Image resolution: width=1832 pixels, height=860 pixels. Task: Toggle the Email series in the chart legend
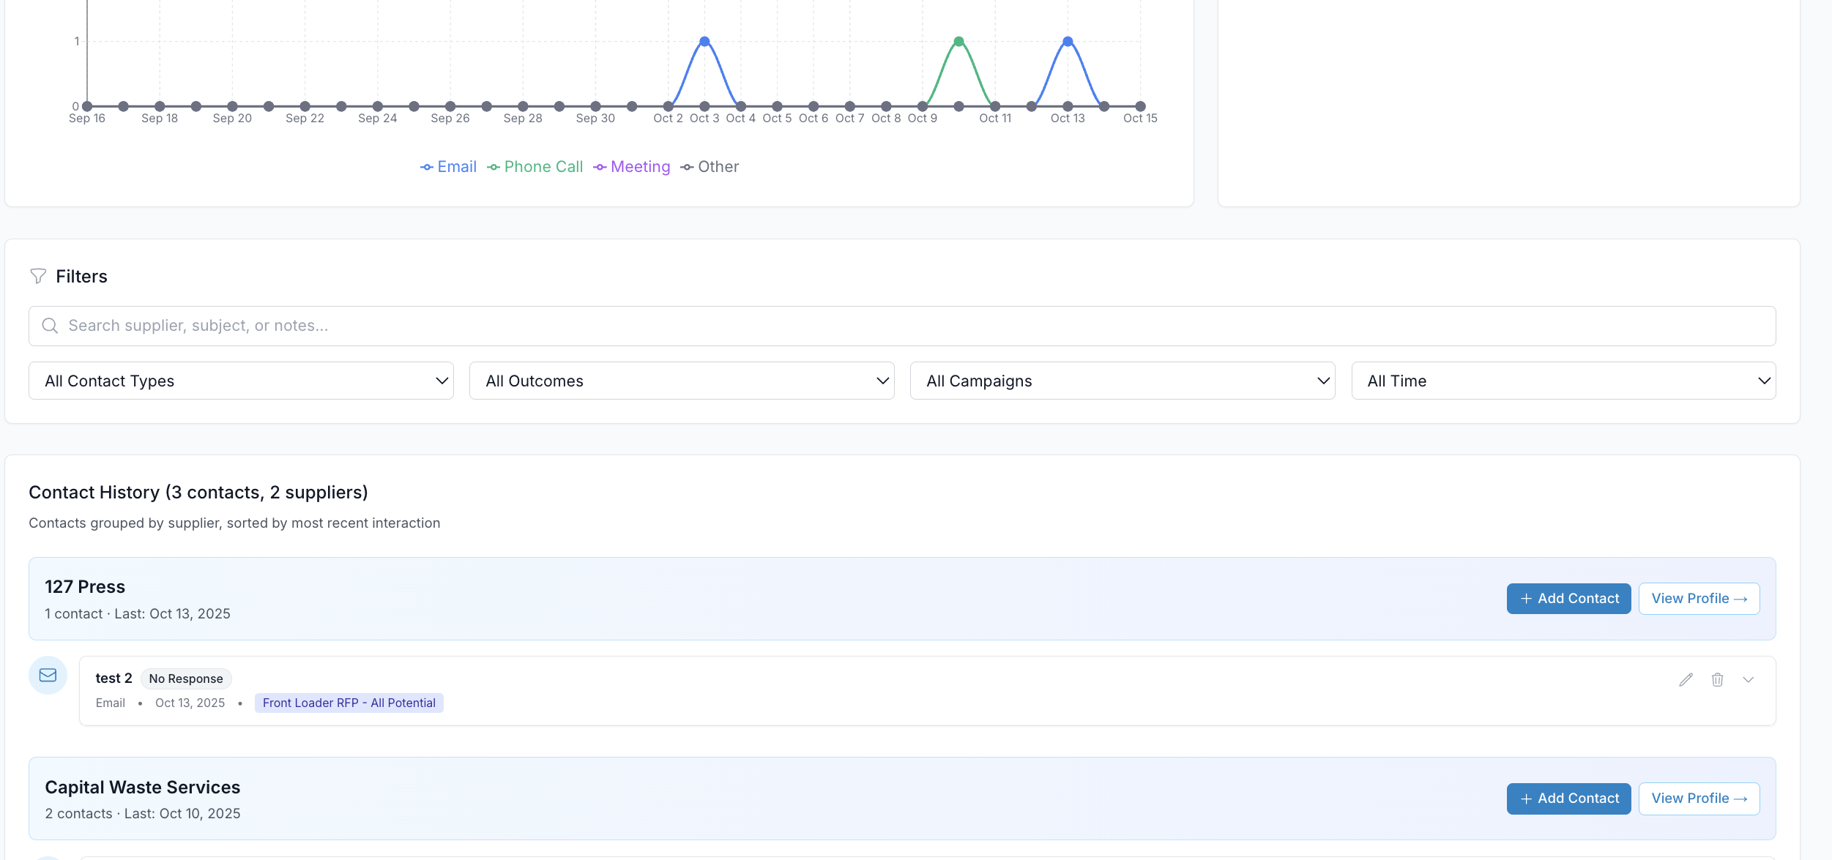tap(448, 167)
